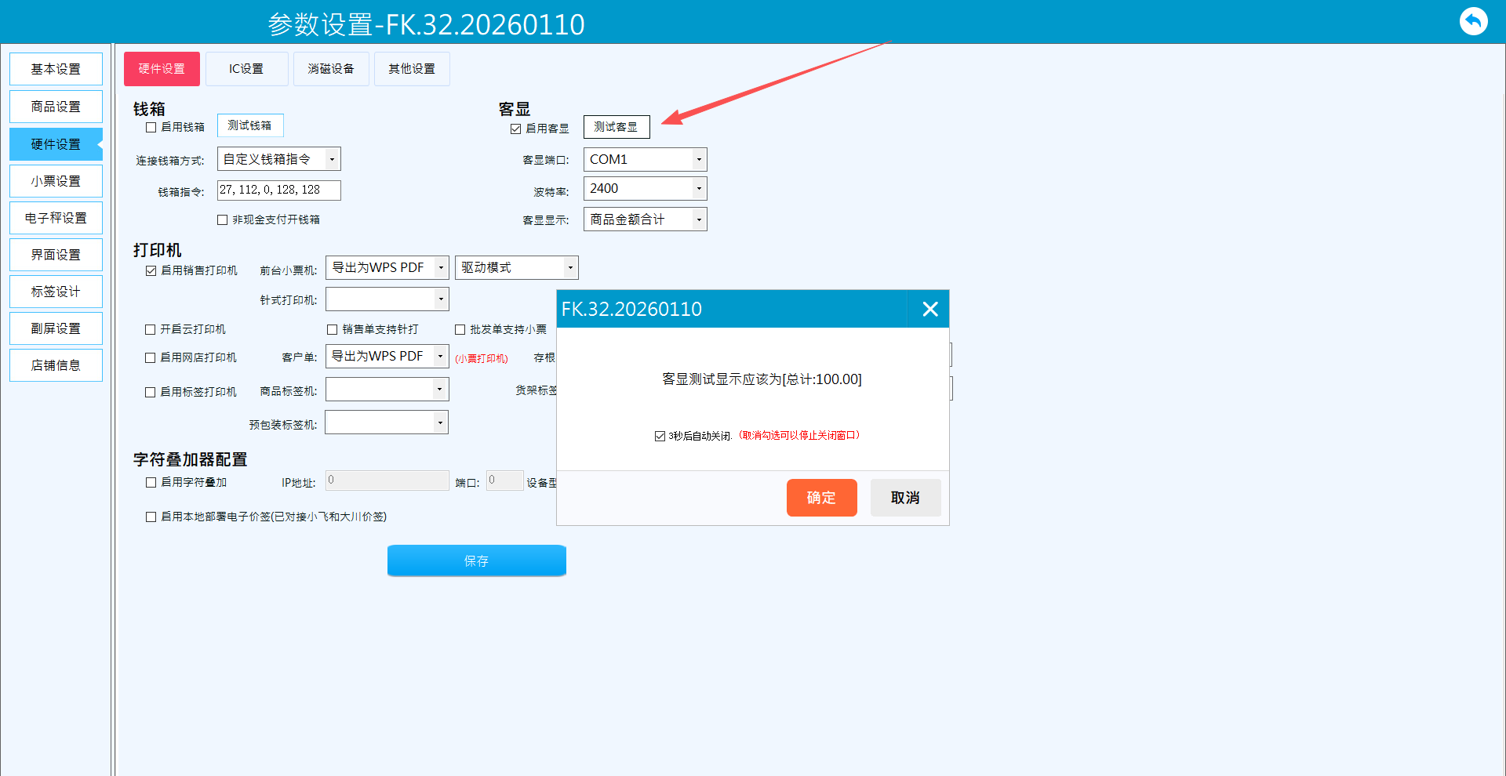
Task: Uncheck the 启用客显 checkbox
Action: pyautogui.click(x=516, y=129)
